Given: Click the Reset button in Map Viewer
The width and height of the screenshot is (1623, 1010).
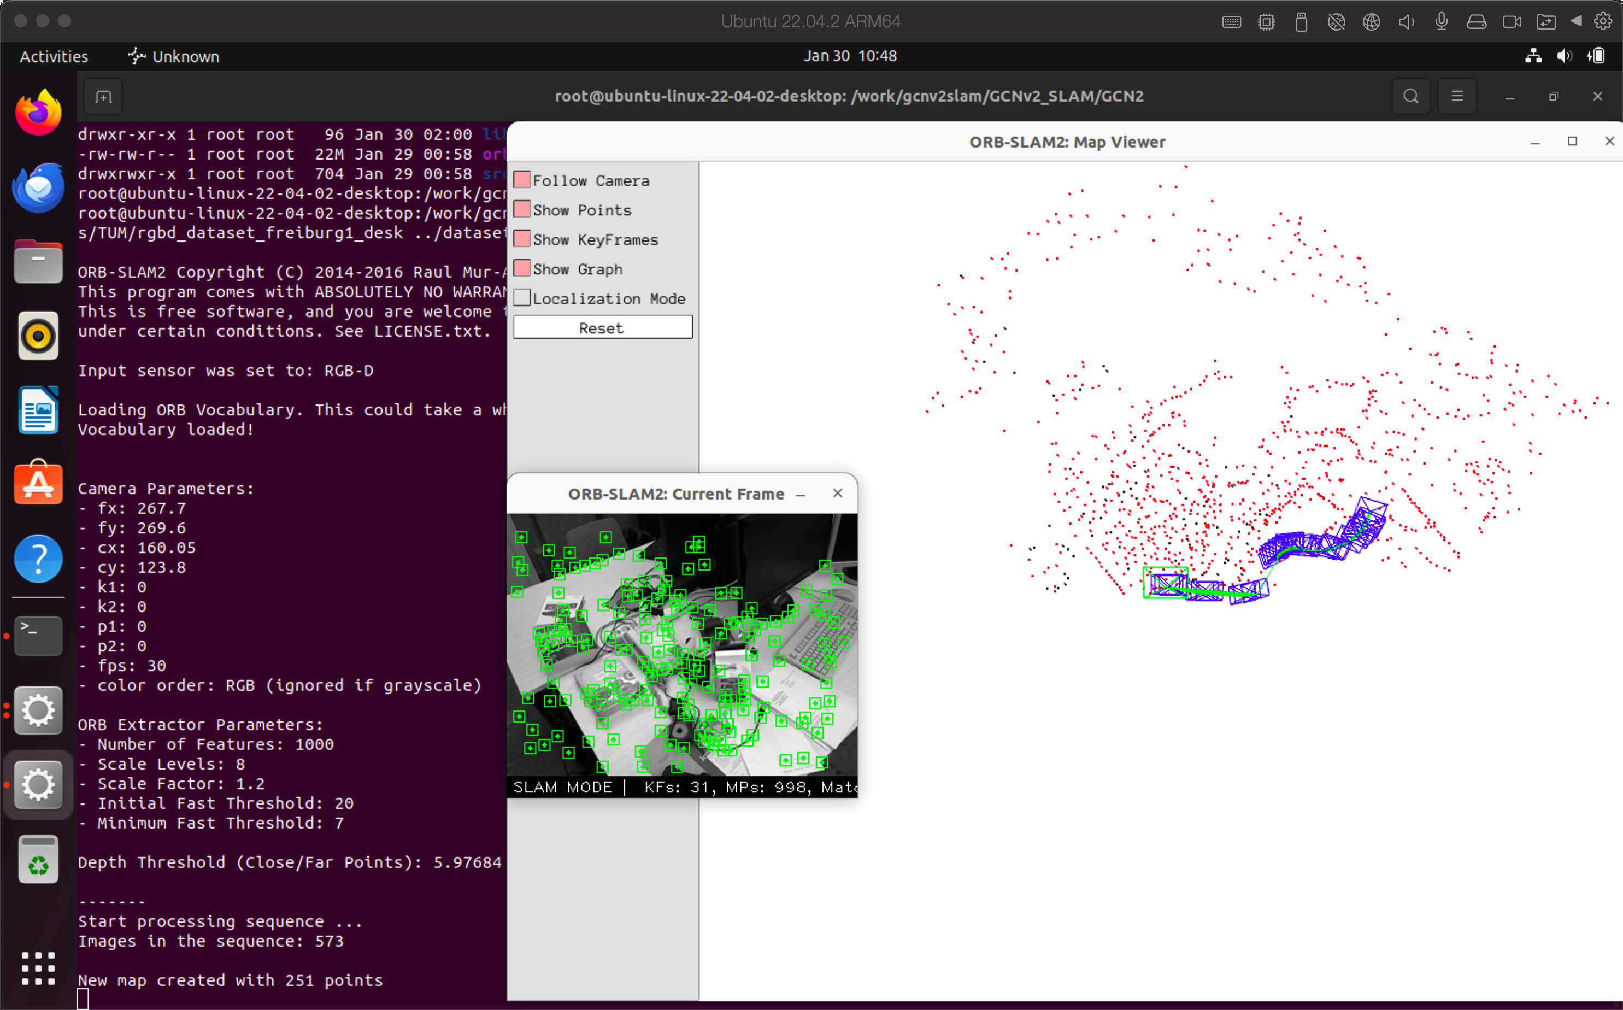Looking at the screenshot, I should (602, 327).
